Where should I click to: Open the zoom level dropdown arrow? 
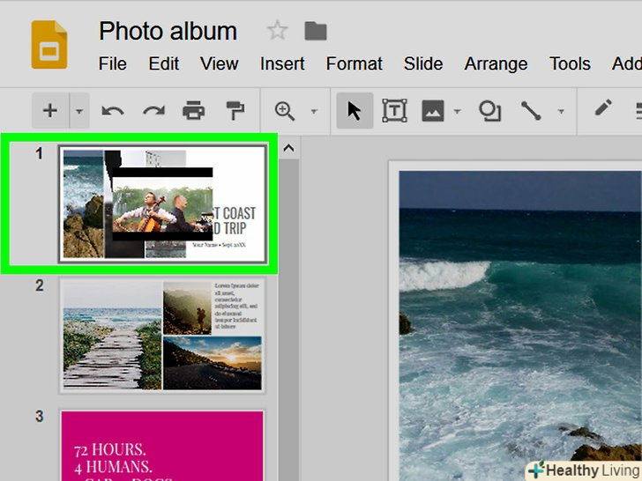(x=313, y=112)
